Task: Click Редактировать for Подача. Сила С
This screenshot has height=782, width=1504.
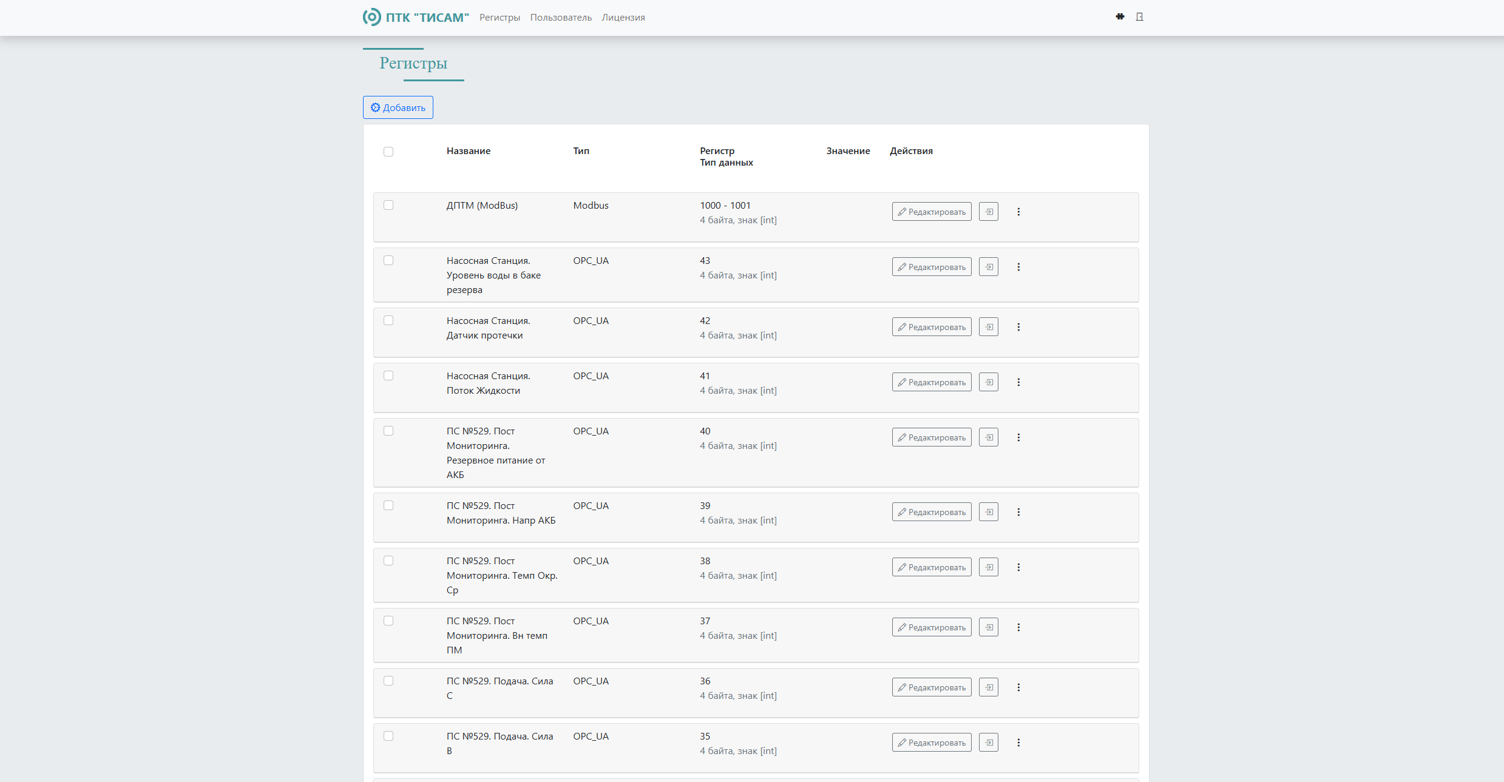Action: pyautogui.click(x=932, y=687)
